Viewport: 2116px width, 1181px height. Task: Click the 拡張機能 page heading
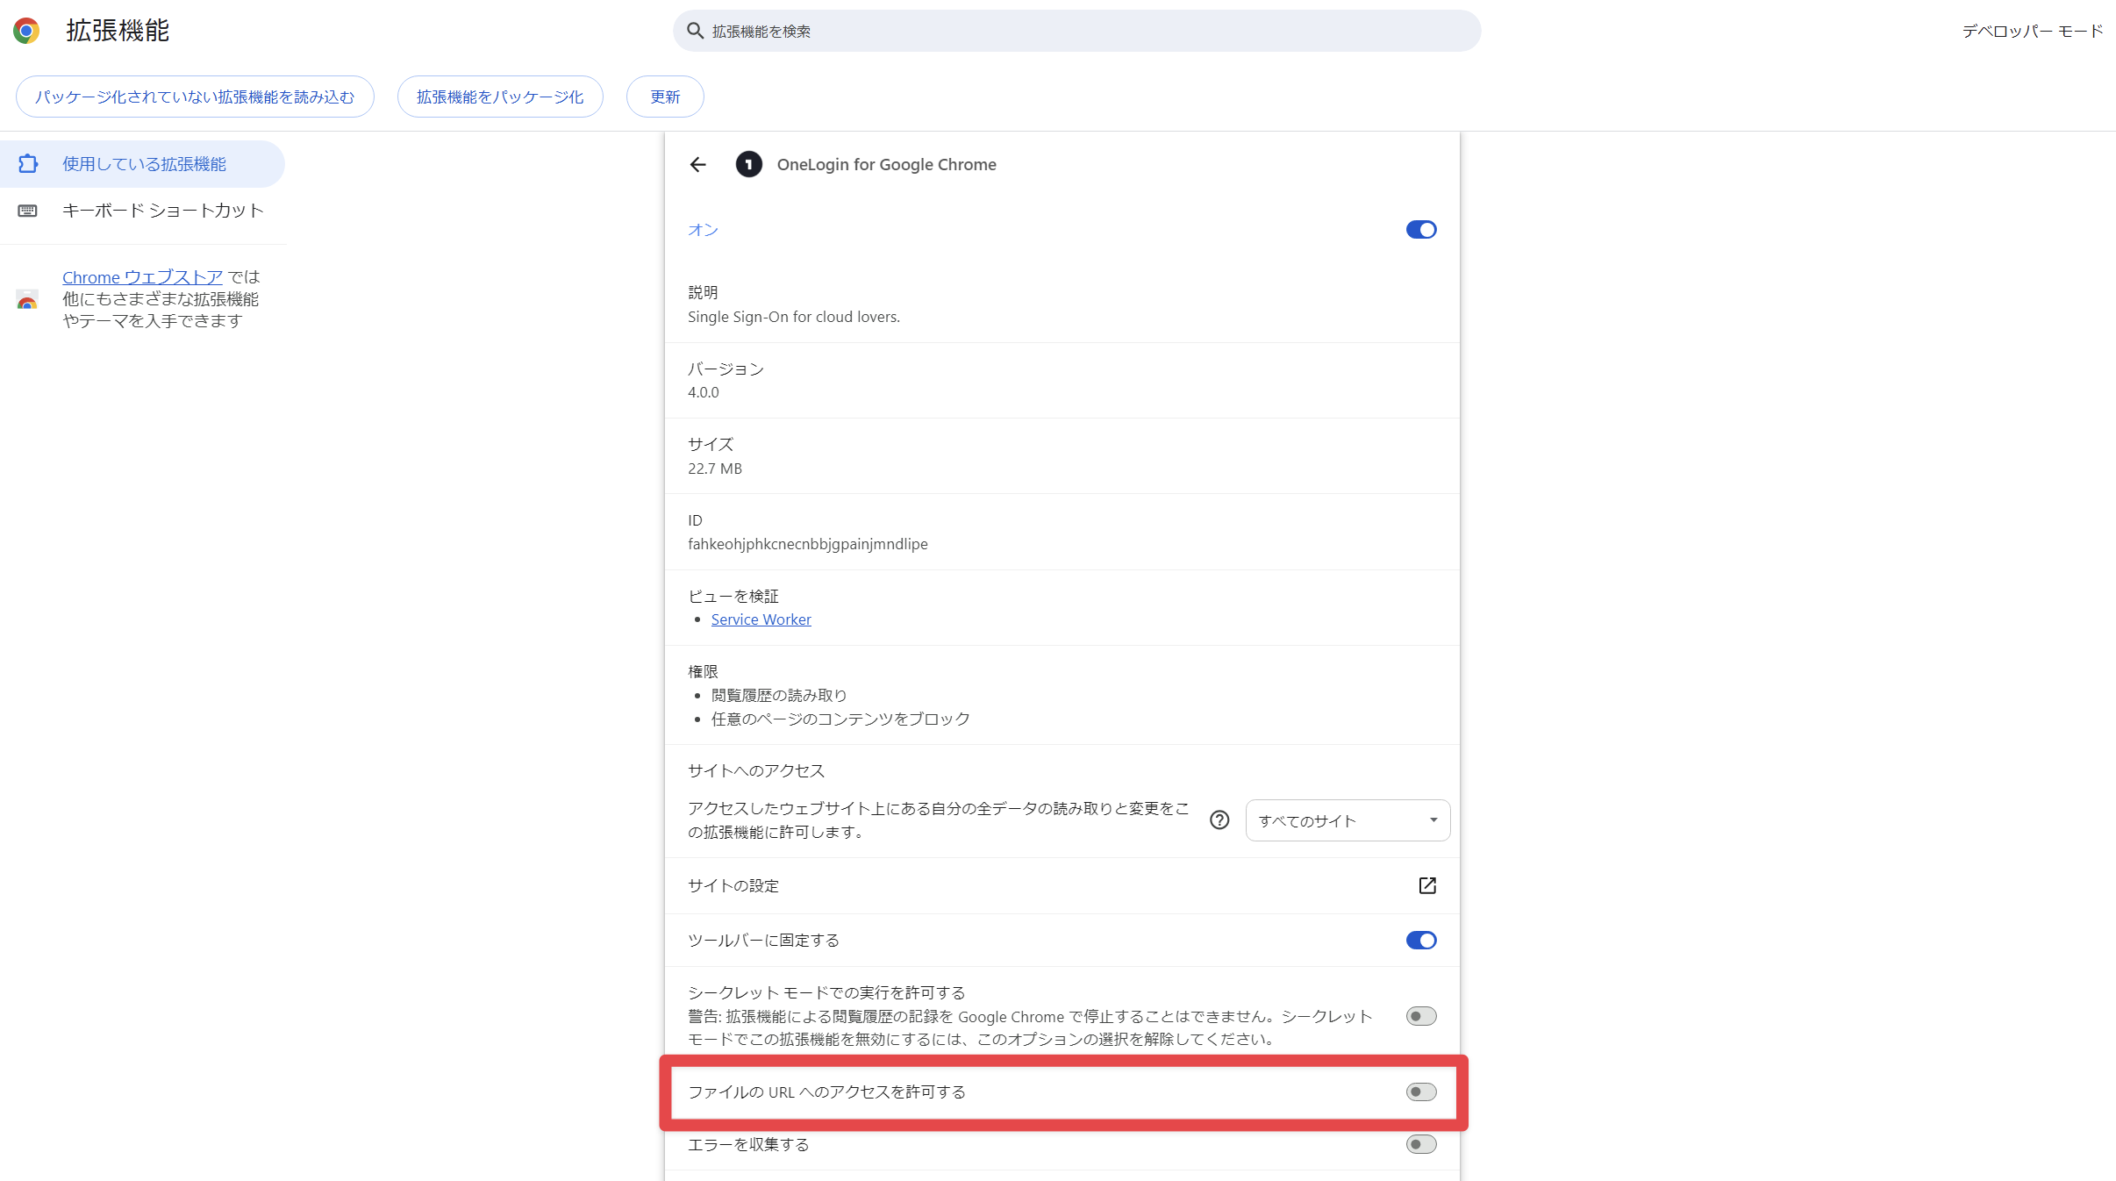[118, 31]
